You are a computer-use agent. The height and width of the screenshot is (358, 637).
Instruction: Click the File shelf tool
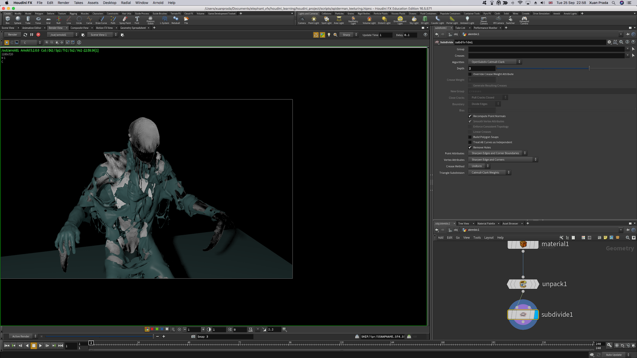186,20
